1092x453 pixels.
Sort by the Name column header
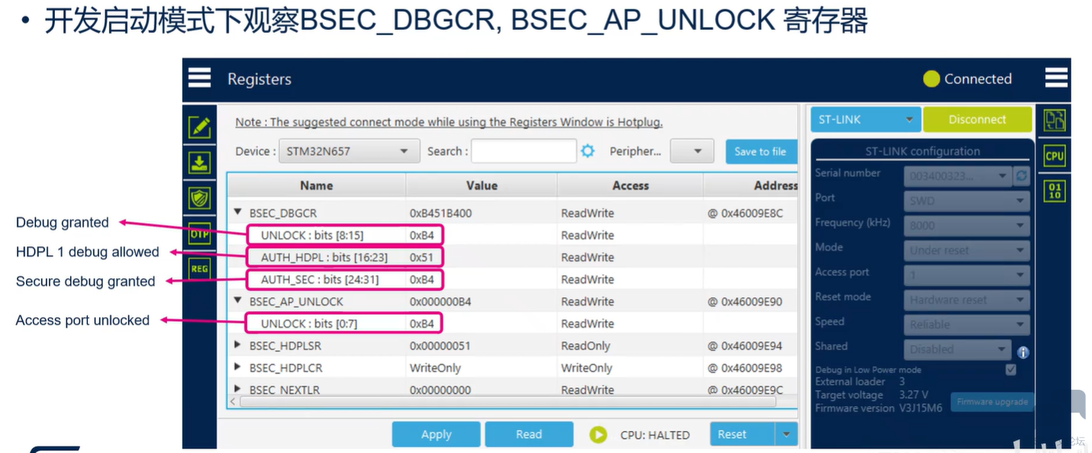[316, 185]
